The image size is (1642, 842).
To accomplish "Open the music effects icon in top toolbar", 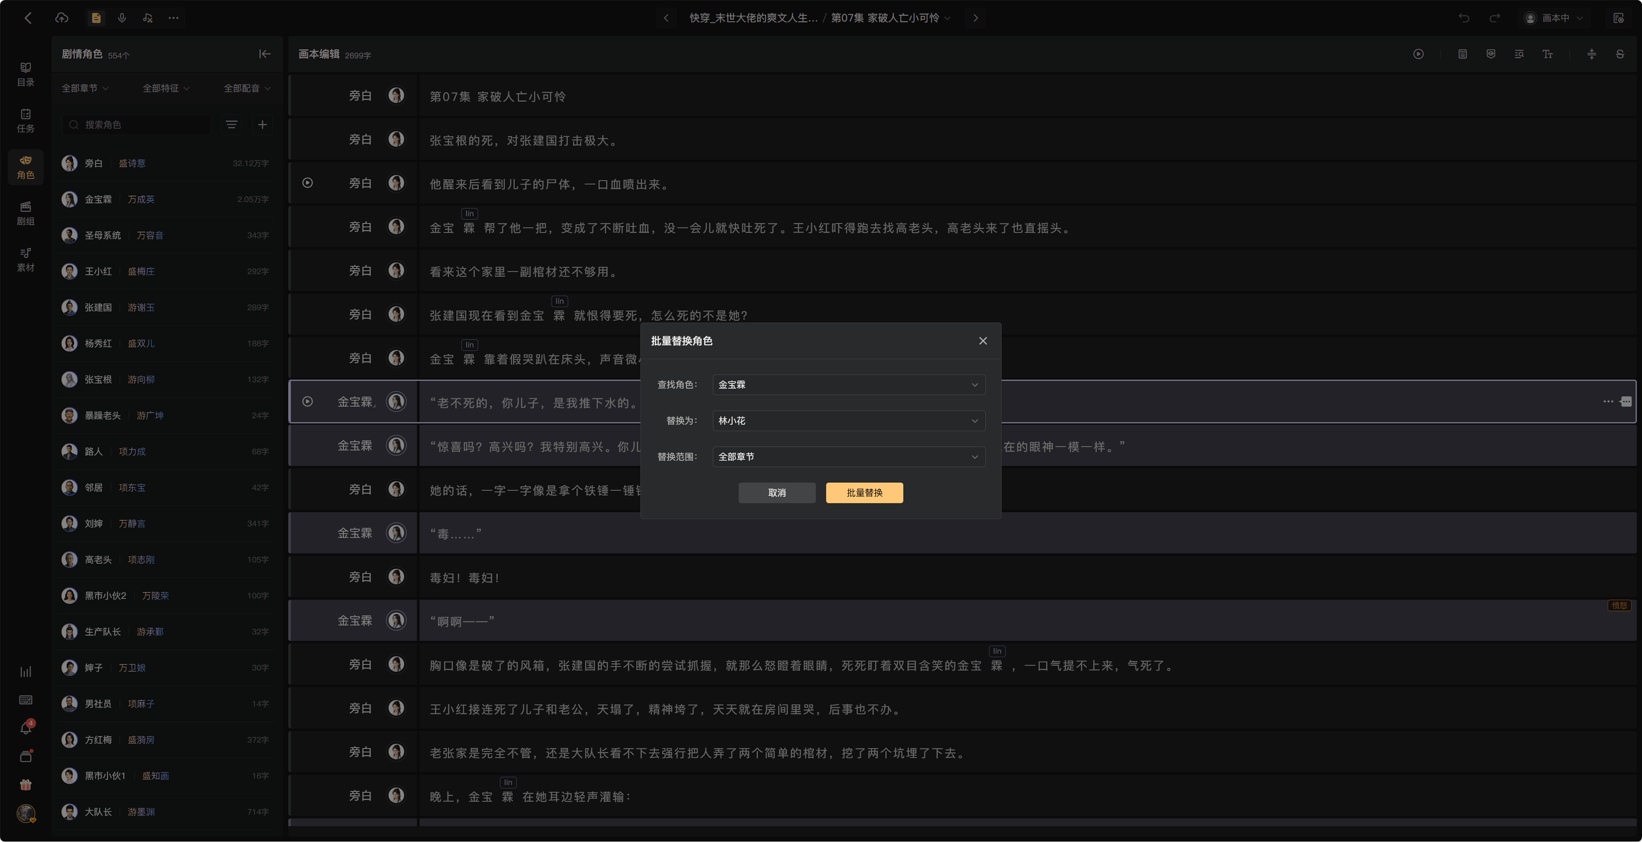I will pos(148,18).
